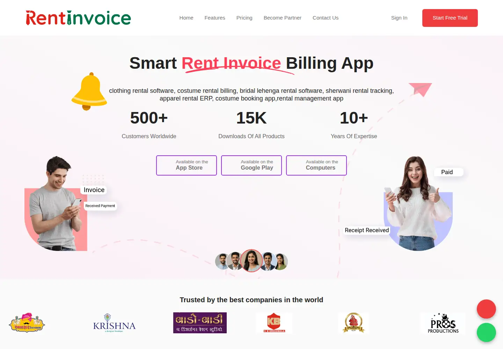Click the KB Dresswala logo

(274, 323)
